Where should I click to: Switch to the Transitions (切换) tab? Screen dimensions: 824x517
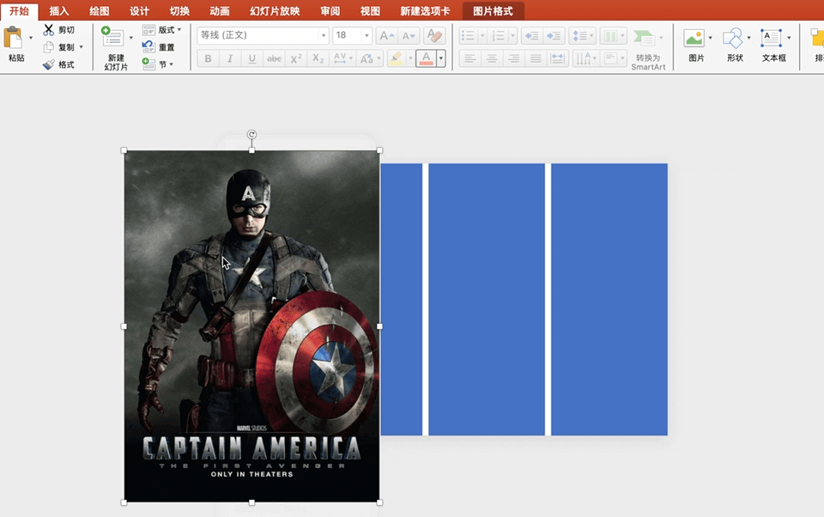[x=179, y=11]
